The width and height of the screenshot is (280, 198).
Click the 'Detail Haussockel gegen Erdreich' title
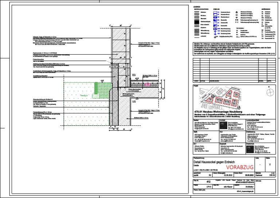[214, 162]
